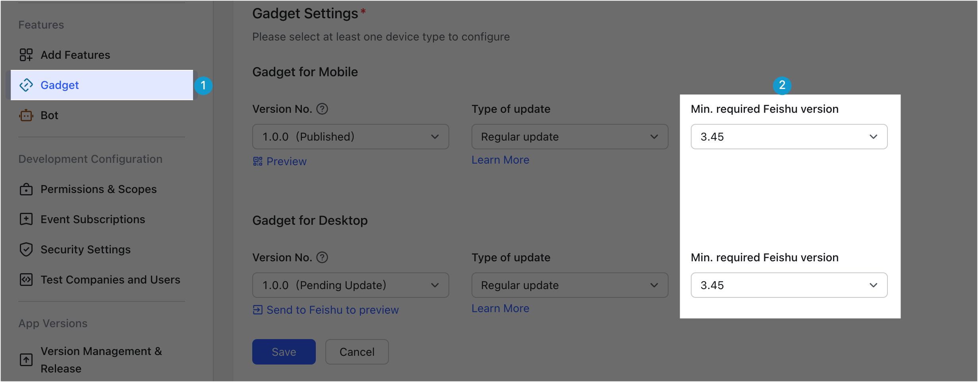Click the Permissions & Scopes lock icon
978x382 pixels.
(x=26, y=189)
